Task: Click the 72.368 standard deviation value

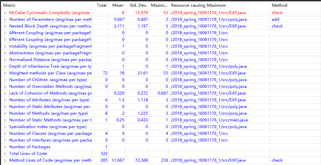Action: (x=142, y=160)
